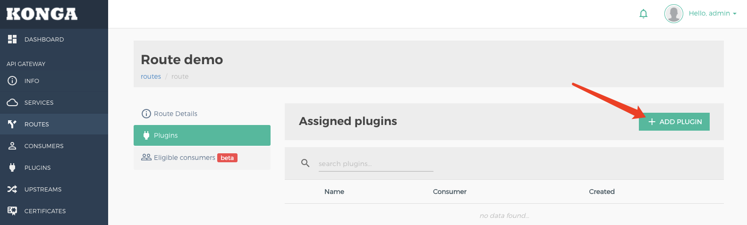The height and width of the screenshot is (225, 747).
Task: Focus the search plugins input field
Action: coord(376,164)
